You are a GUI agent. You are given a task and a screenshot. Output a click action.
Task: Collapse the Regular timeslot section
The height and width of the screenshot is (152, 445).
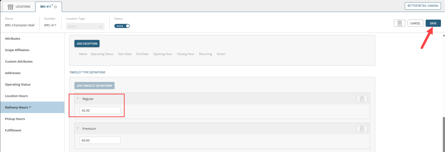(x=78, y=99)
